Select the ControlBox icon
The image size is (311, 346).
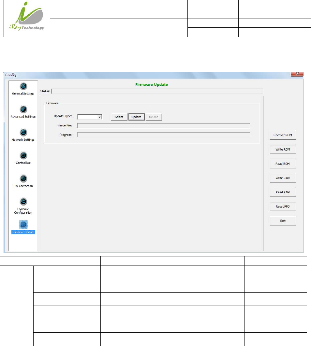click(x=23, y=155)
